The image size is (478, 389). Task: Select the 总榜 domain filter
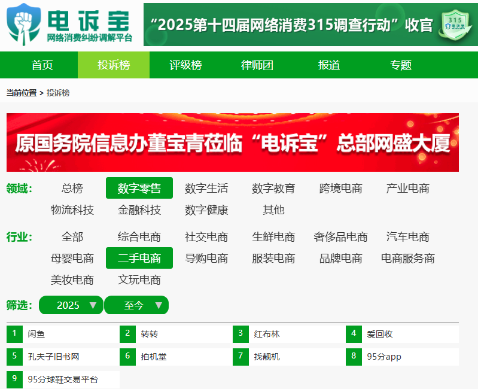pos(72,188)
